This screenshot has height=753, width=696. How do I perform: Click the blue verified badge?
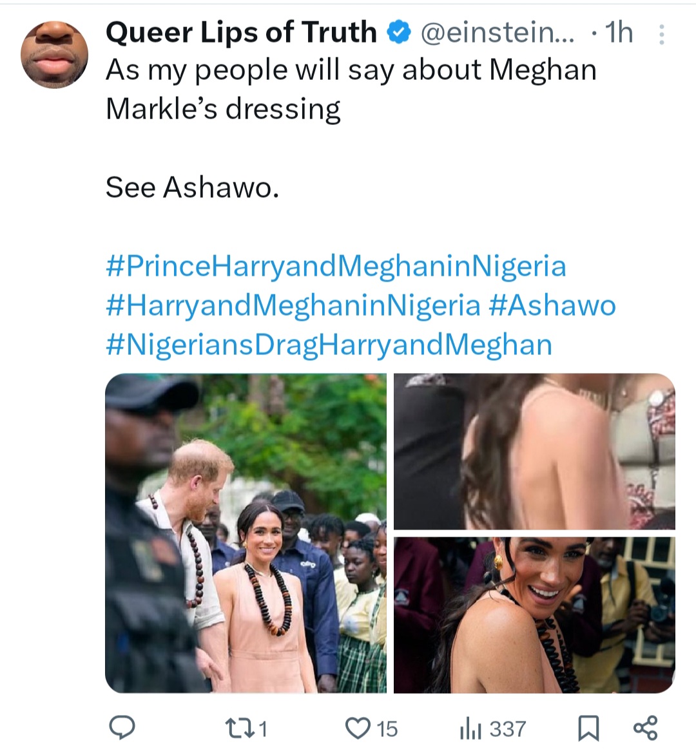pyautogui.click(x=400, y=32)
